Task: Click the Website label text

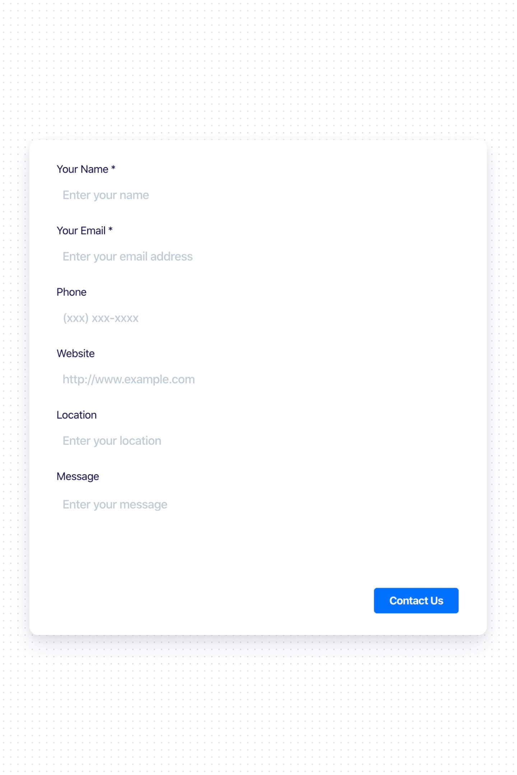Action: pyautogui.click(x=75, y=353)
